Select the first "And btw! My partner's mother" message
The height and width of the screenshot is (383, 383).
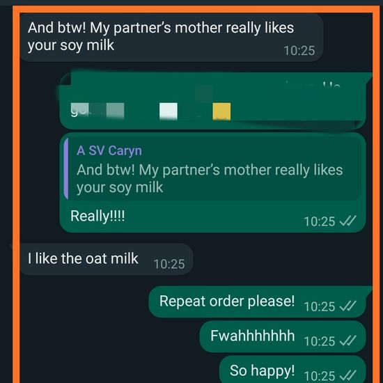click(x=171, y=37)
